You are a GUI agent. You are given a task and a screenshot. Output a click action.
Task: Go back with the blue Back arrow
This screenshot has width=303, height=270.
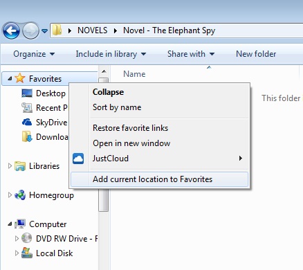[x=11, y=30]
